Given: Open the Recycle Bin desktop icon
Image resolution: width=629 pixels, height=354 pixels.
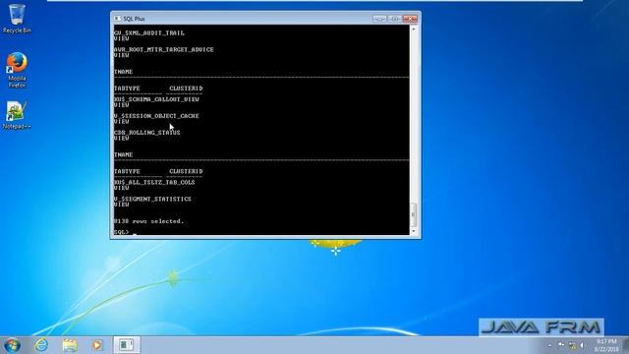Looking at the screenshot, I should (x=17, y=19).
